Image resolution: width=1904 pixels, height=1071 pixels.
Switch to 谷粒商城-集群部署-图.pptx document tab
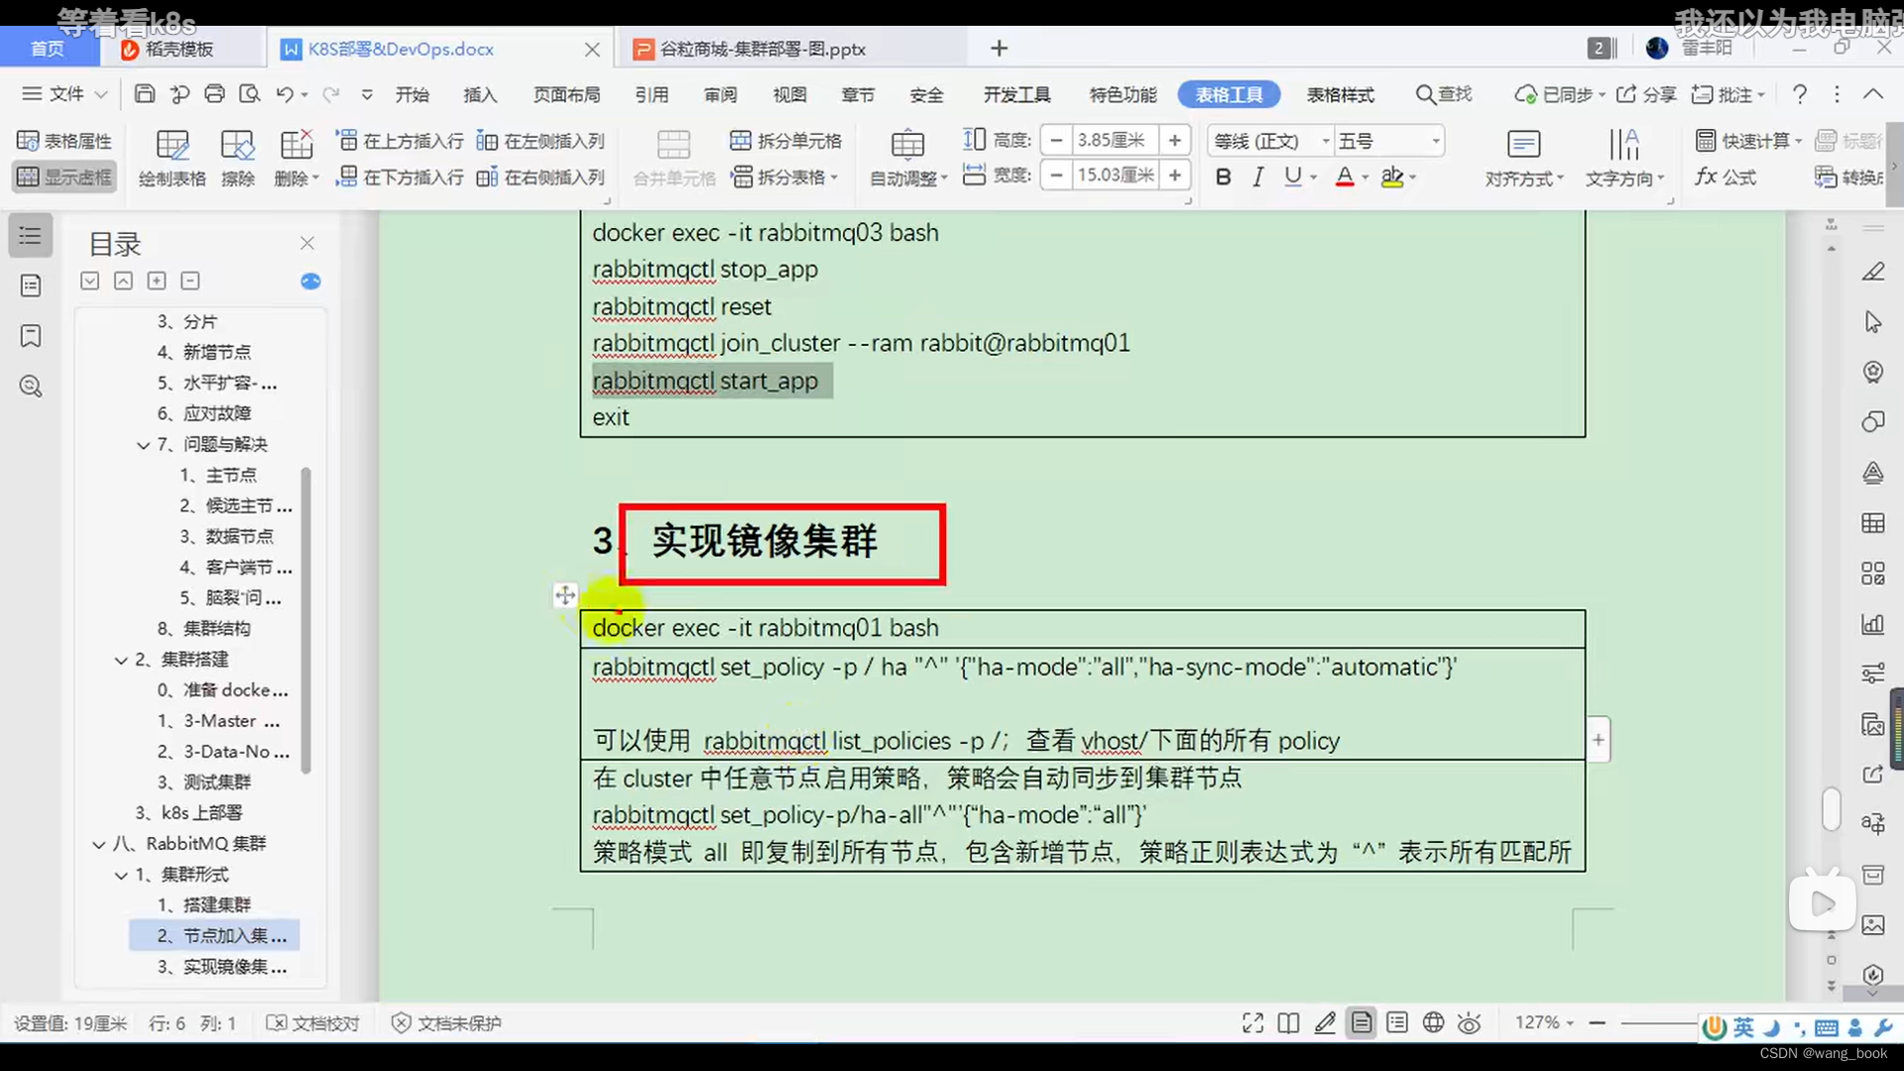763,49
